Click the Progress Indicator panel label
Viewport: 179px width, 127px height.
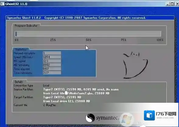click(26, 26)
